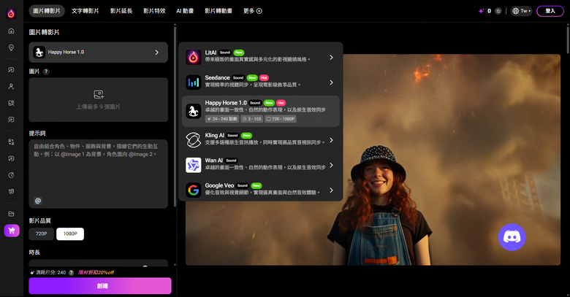This screenshot has width=570, height=297.
Task: Select 1080P video quality option
Action: coord(70,234)
